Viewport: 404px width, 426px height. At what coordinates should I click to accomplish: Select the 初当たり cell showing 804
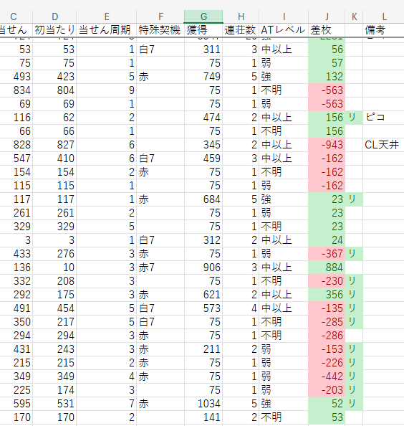(x=54, y=90)
